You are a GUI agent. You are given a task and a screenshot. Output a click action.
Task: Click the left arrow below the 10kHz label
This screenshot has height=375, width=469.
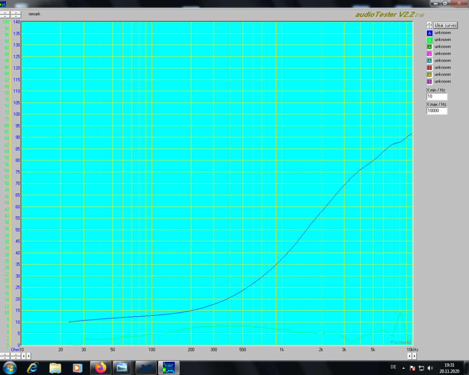(410, 356)
